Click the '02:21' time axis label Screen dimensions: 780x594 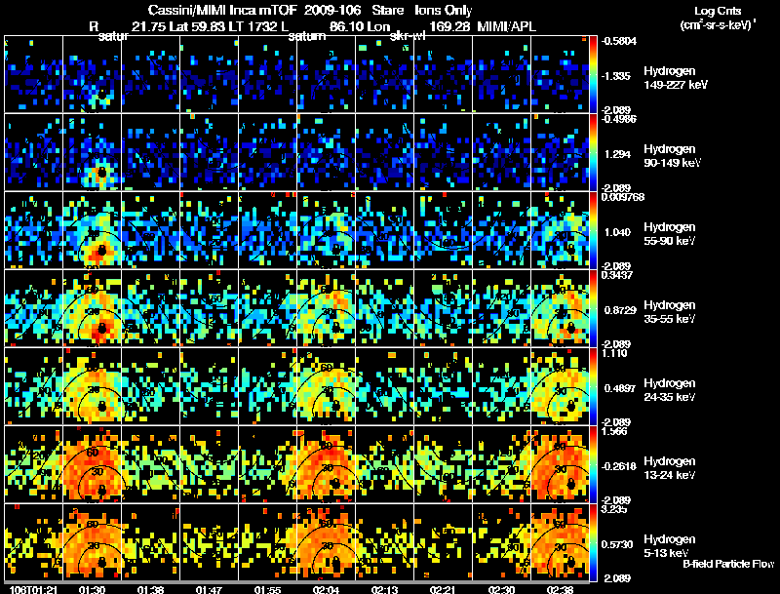(x=443, y=589)
